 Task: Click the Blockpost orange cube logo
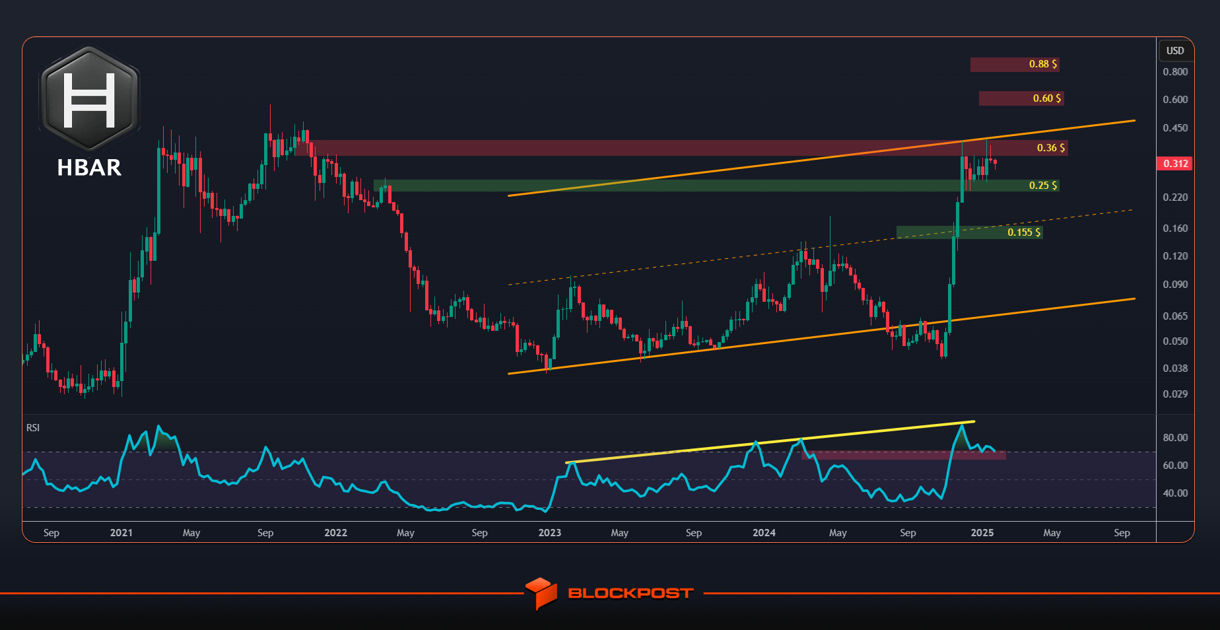pyautogui.click(x=541, y=593)
